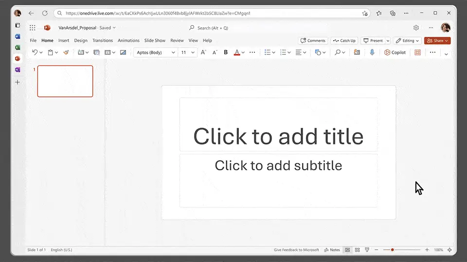Viewport: 467px width, 262px height.
Task: Switch to the Design tab
Action: pyautogui.click(x=81, y=40)
